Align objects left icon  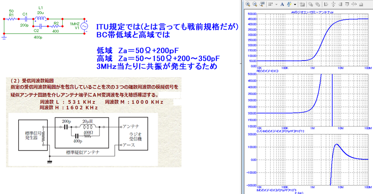coord(326,4)
